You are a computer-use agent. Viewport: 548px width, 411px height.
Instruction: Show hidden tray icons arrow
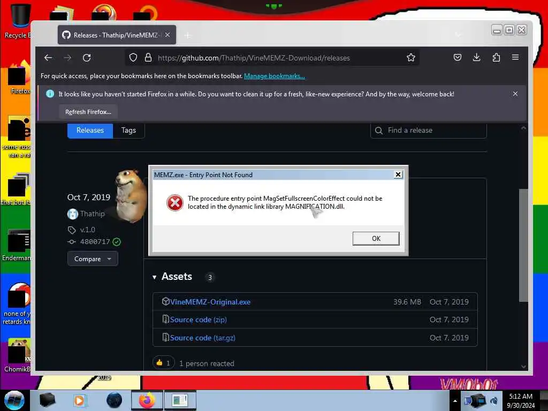(x=455, y=401)
